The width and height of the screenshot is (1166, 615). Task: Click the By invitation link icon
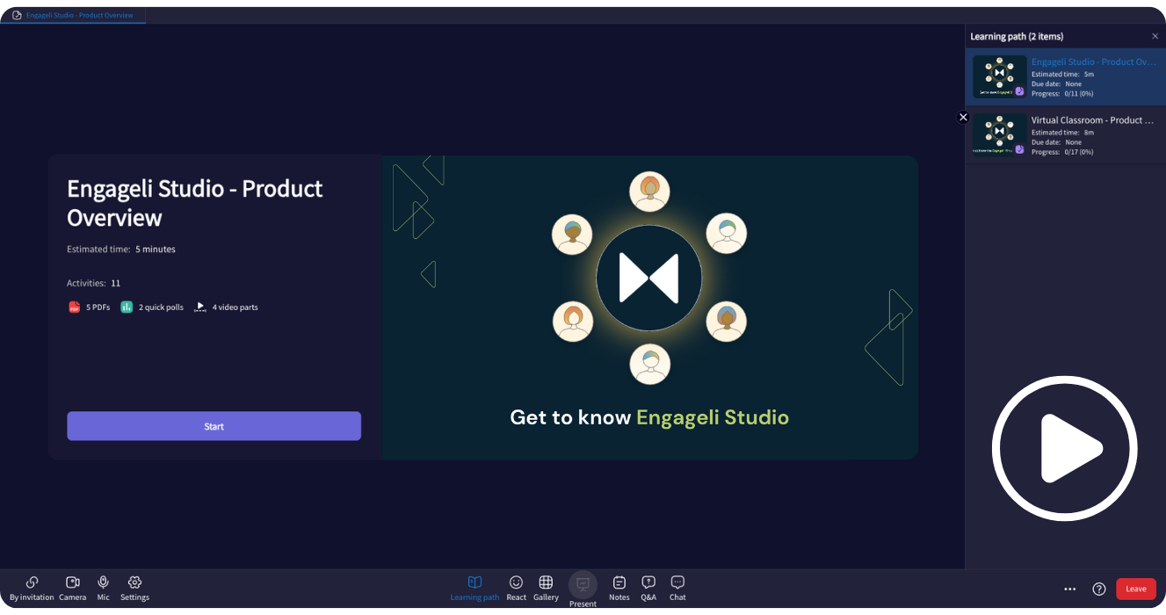point(31,582)
